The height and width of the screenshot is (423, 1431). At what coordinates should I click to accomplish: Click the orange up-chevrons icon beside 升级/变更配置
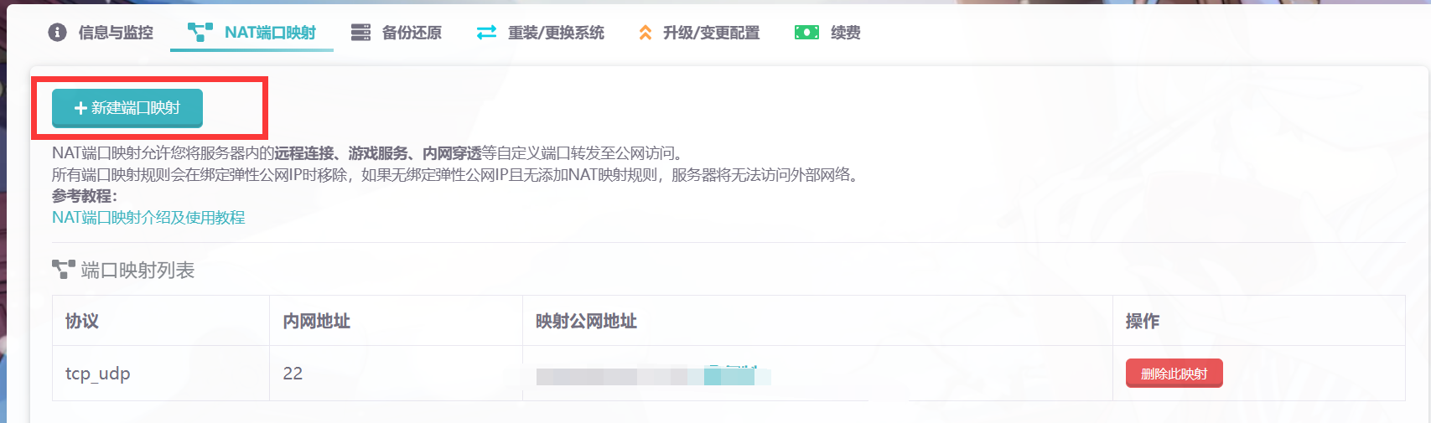point(646,33)
